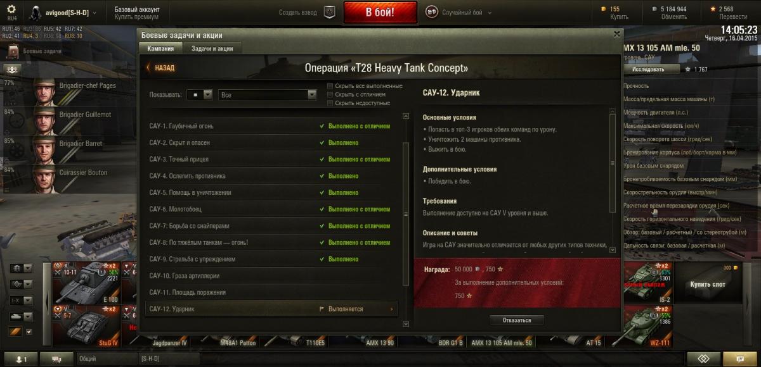Click the platoon shield icon beside Создать взвод
761x367 pixels.
[x=330, y=12]
